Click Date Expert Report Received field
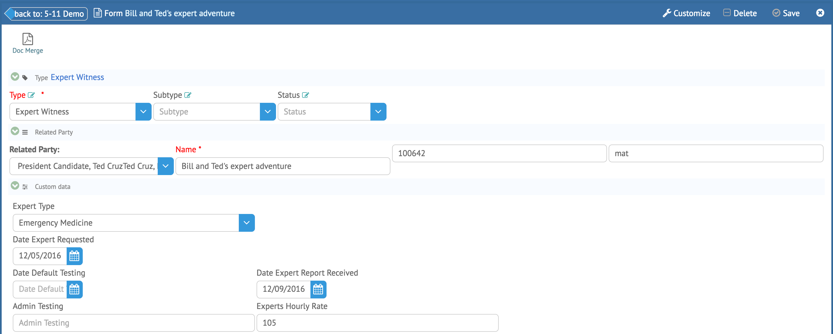Viewport: 833px width, 334px height. click(283, 289)
